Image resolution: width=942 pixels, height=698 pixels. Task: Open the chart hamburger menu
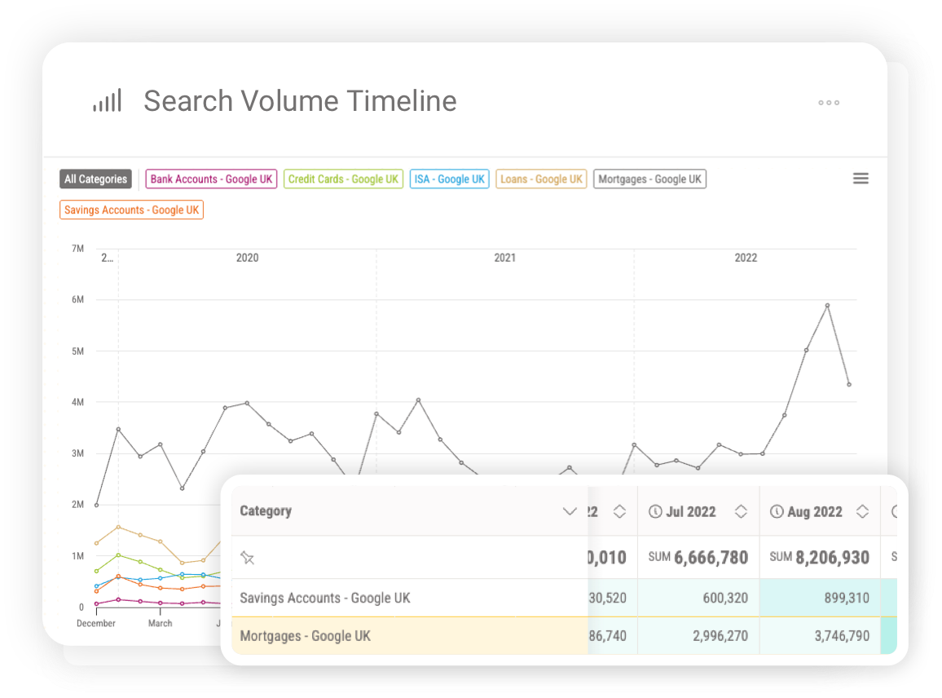(x=861, y=178)
